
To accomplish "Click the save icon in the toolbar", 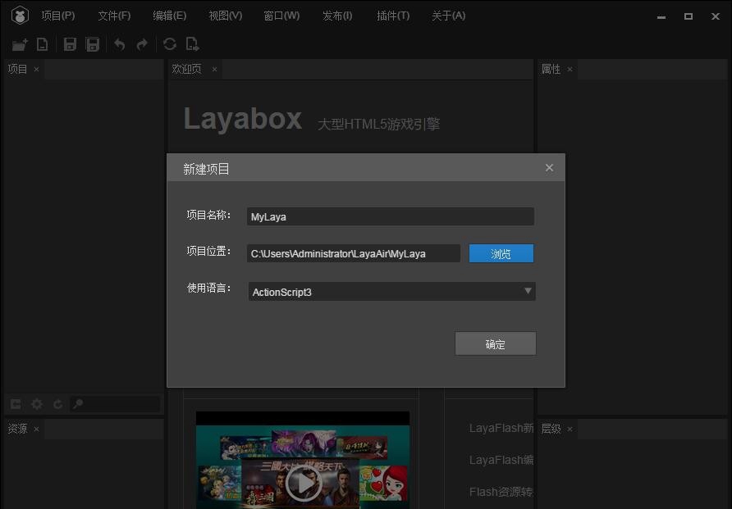I will coord(70,44).
